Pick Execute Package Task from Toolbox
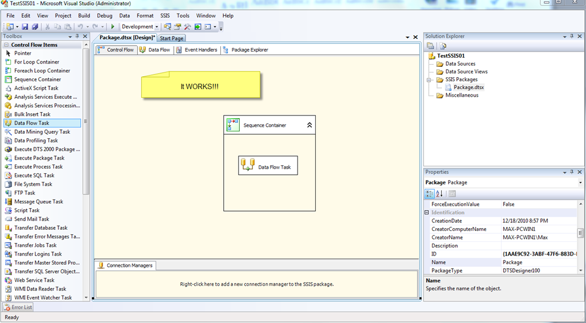Viewport: 586px width, 323px height. click(41, 158)
